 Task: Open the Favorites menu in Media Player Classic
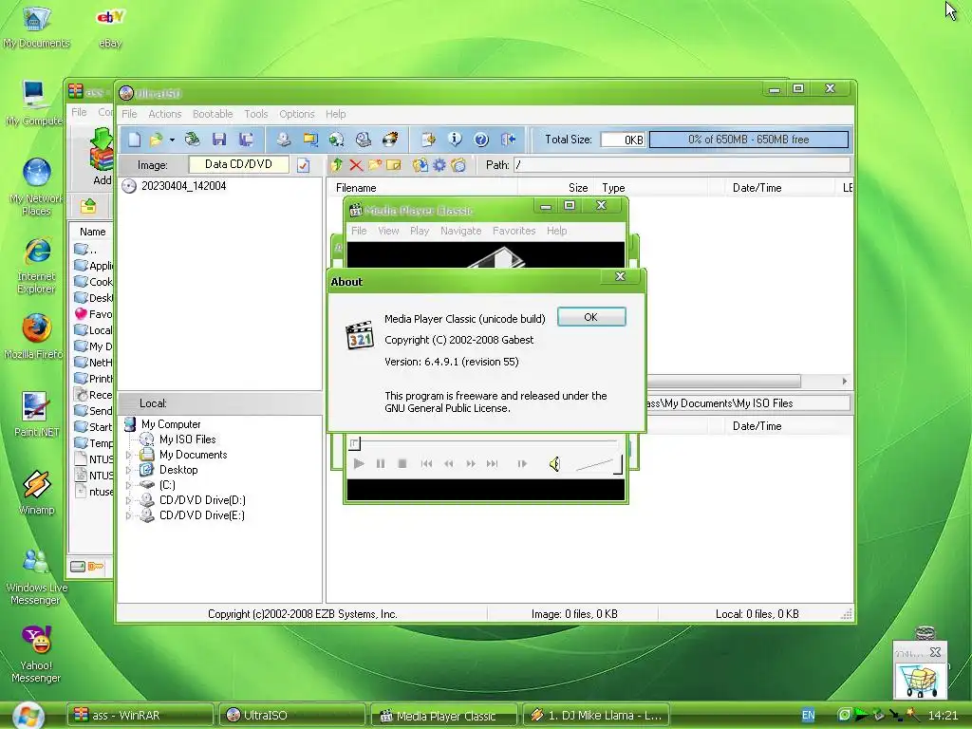514,231
